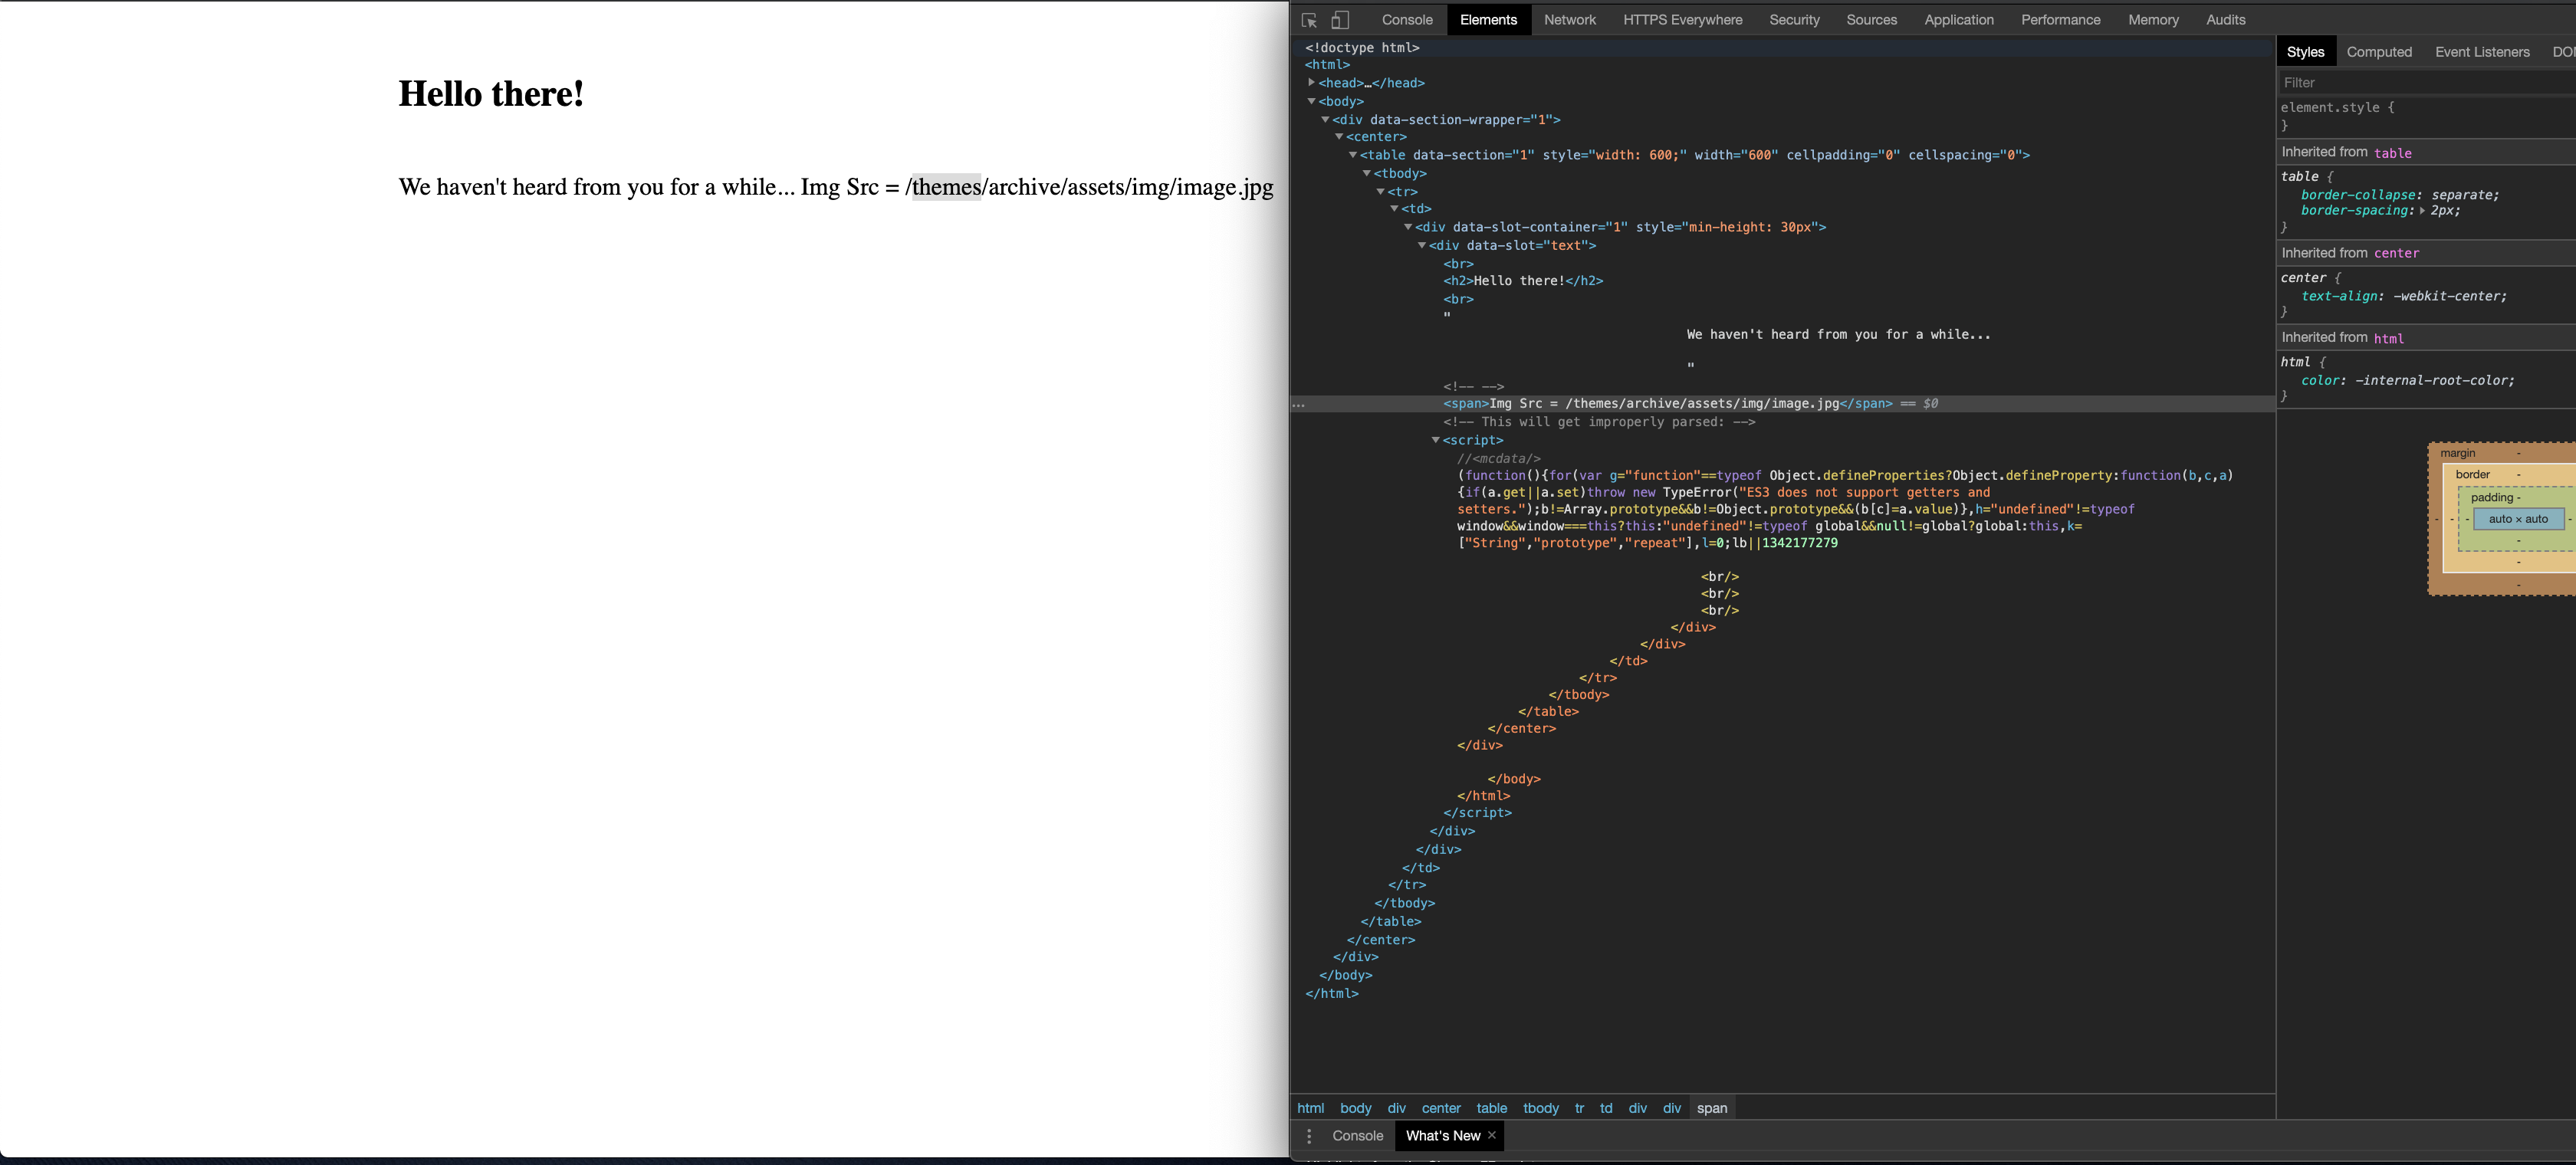Open the Memory tab
The image size is (2576, 1165).
tap(2153, 20)
